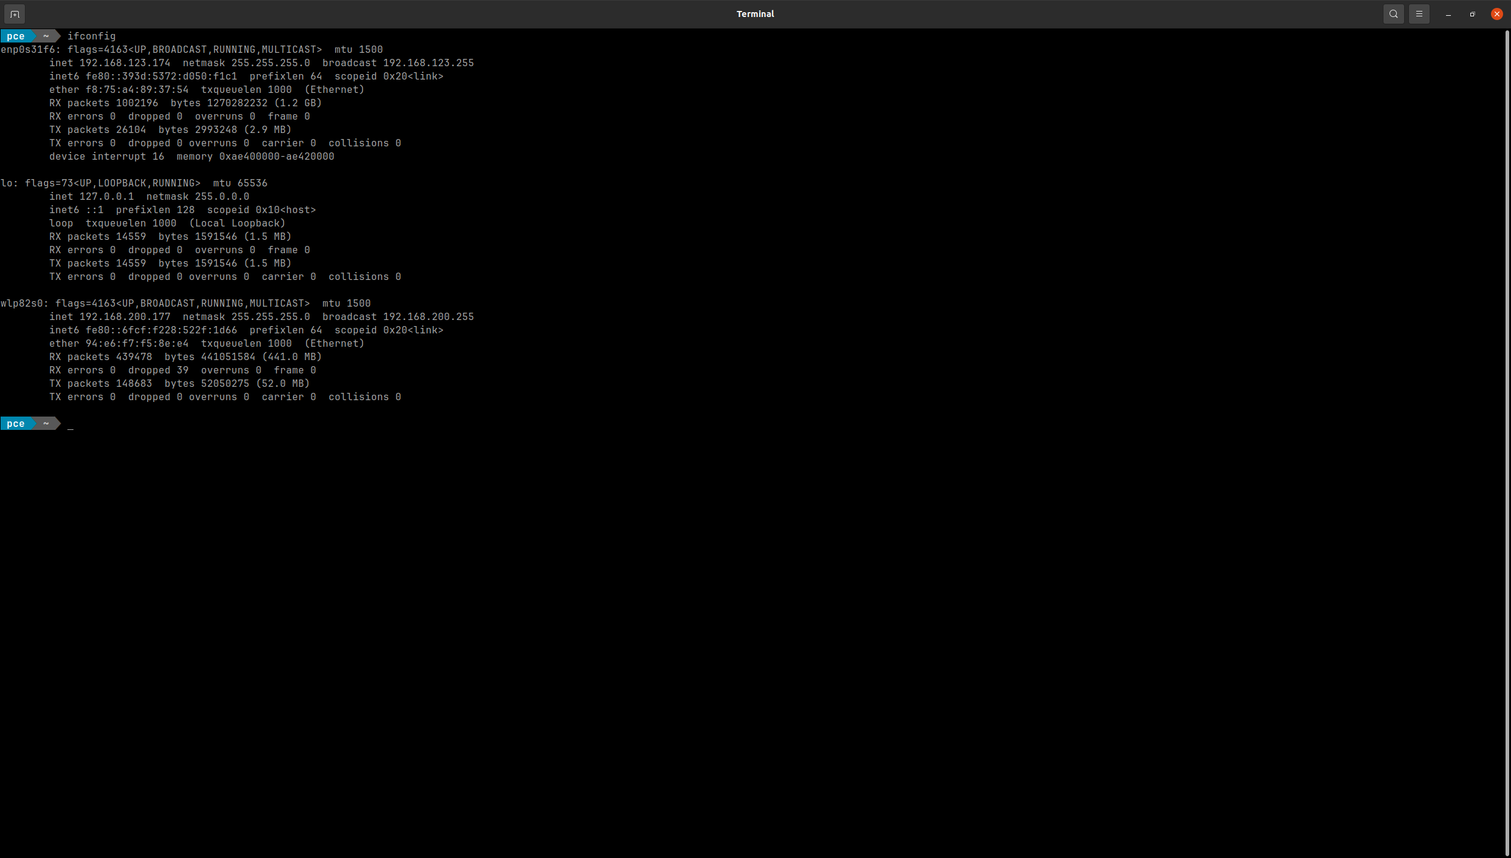Click the (441.0 MB) size text
Image resolution: width=1511 pixels, height=858 pixels.
[292, 357]
